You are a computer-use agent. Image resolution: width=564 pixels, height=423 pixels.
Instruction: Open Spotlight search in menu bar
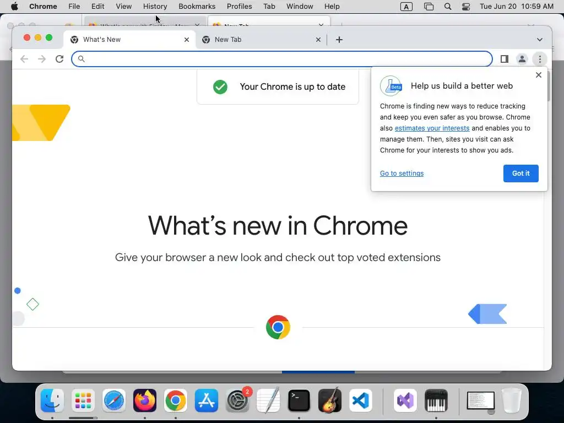[x=448, y=7]
